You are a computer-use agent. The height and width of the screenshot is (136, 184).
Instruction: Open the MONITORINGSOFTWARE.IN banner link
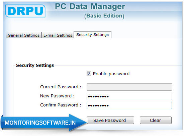click(x=40, y=123)
